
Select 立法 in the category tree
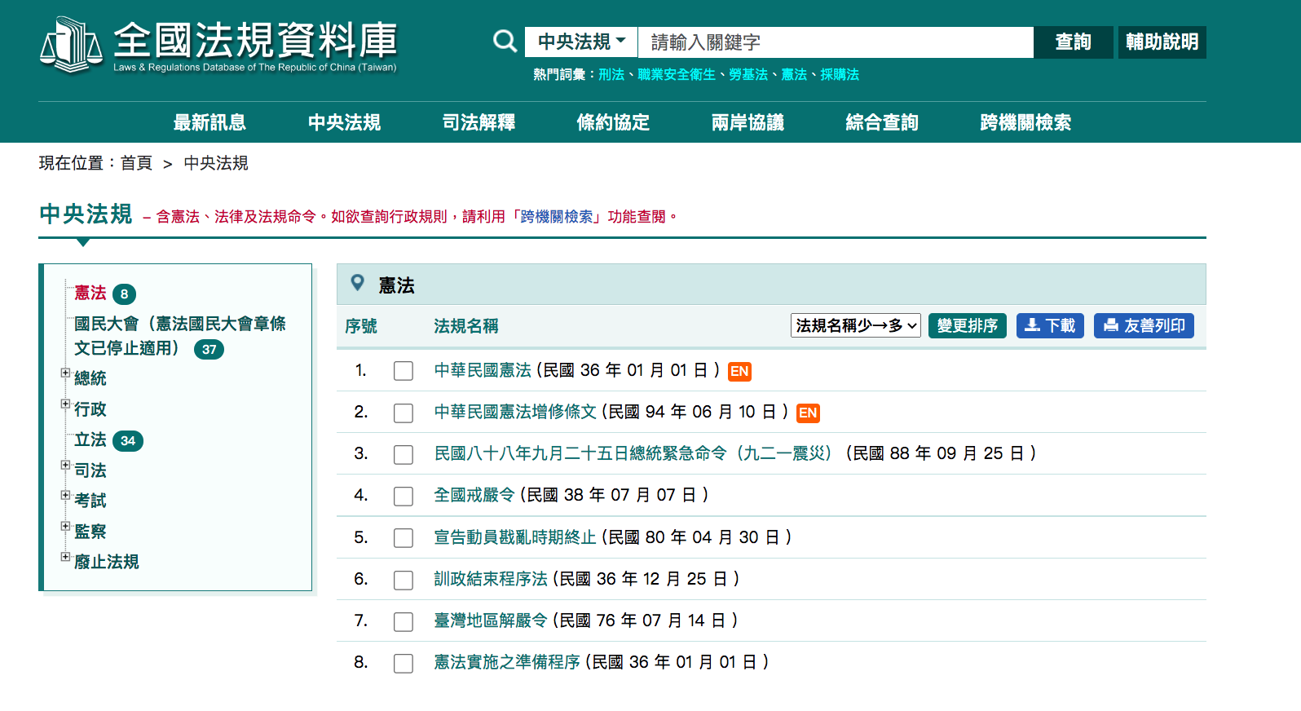click(90, 439)
